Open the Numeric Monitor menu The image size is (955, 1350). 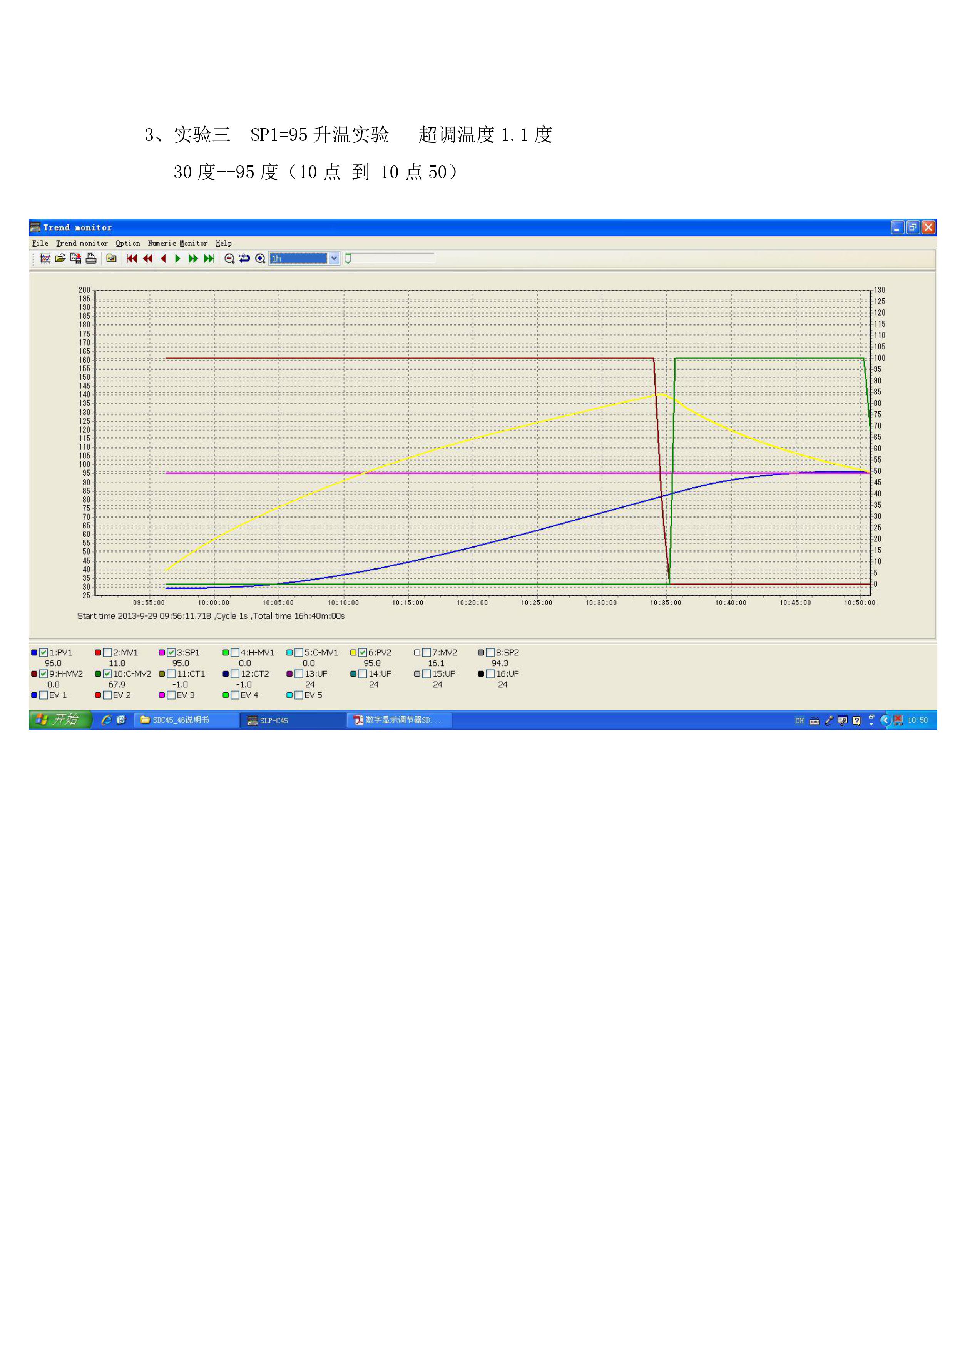pyautogui.click(x=177, y=244)
